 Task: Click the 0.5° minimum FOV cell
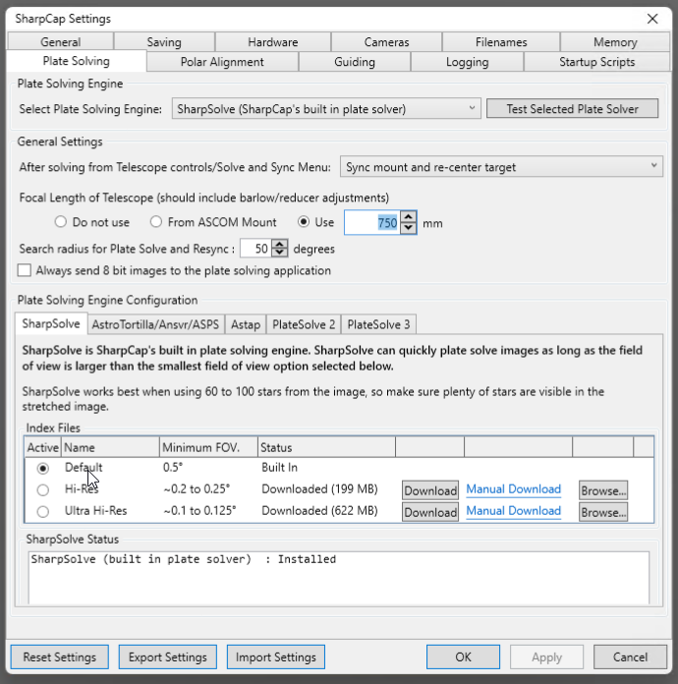click(x=173, y=467)
